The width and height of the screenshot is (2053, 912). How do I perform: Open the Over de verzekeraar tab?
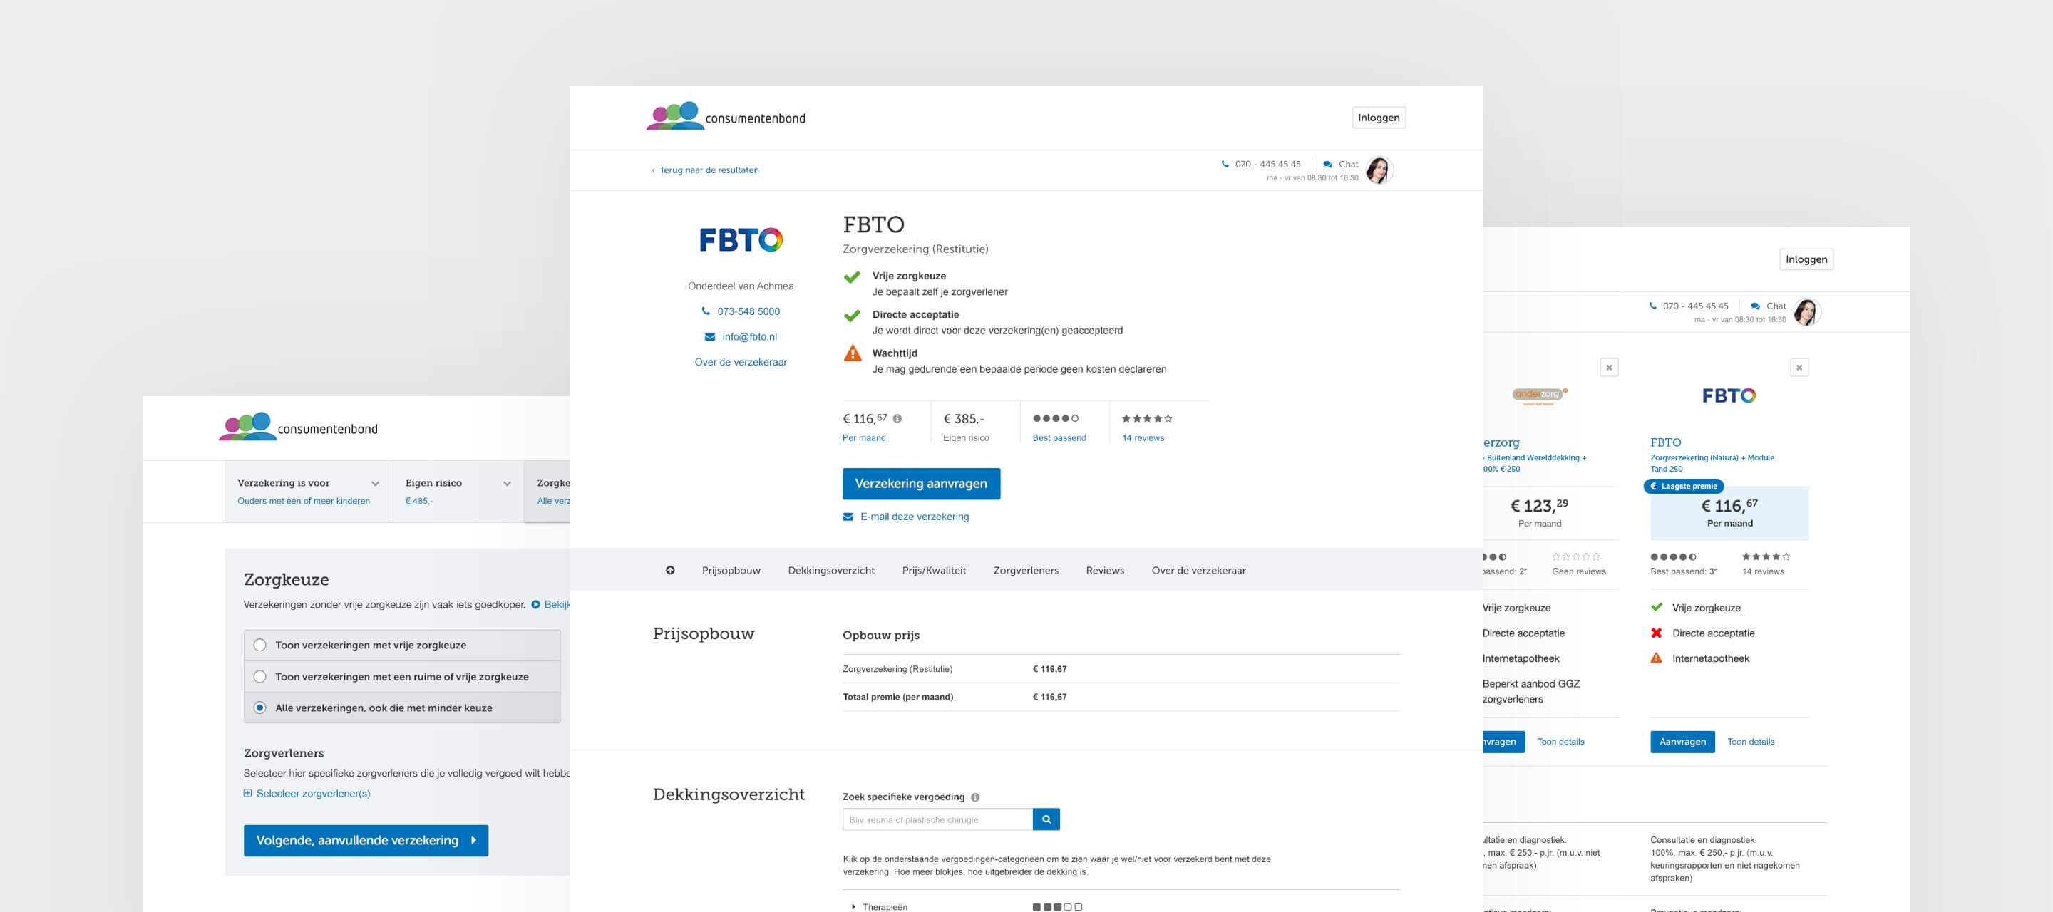pos(1198,570)
